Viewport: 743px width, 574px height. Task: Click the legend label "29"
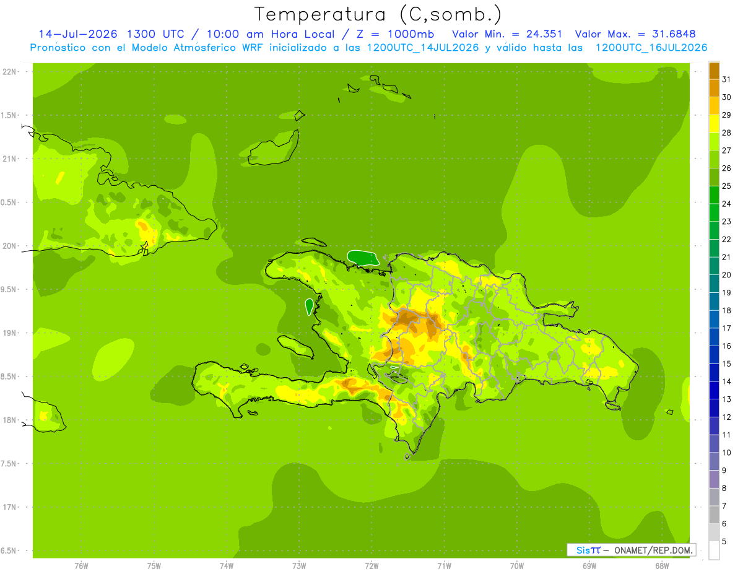coord(726,115)
